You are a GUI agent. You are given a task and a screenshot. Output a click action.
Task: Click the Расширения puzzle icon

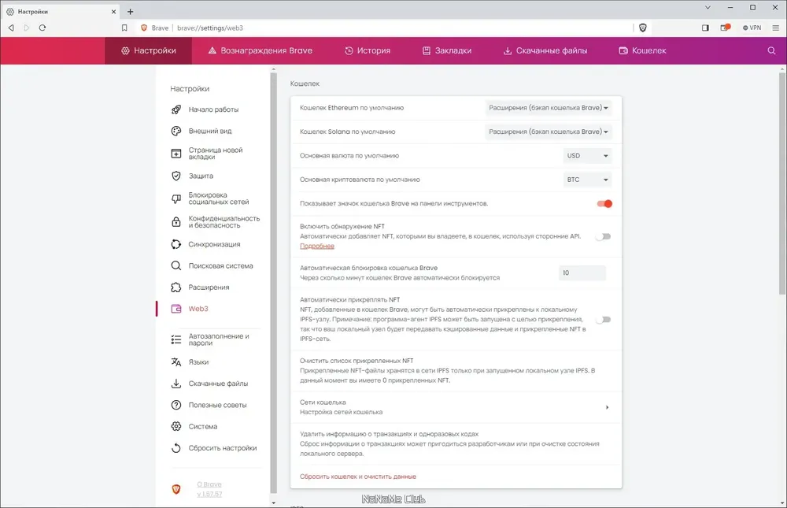pyautogui.click(x=176, y=287)
